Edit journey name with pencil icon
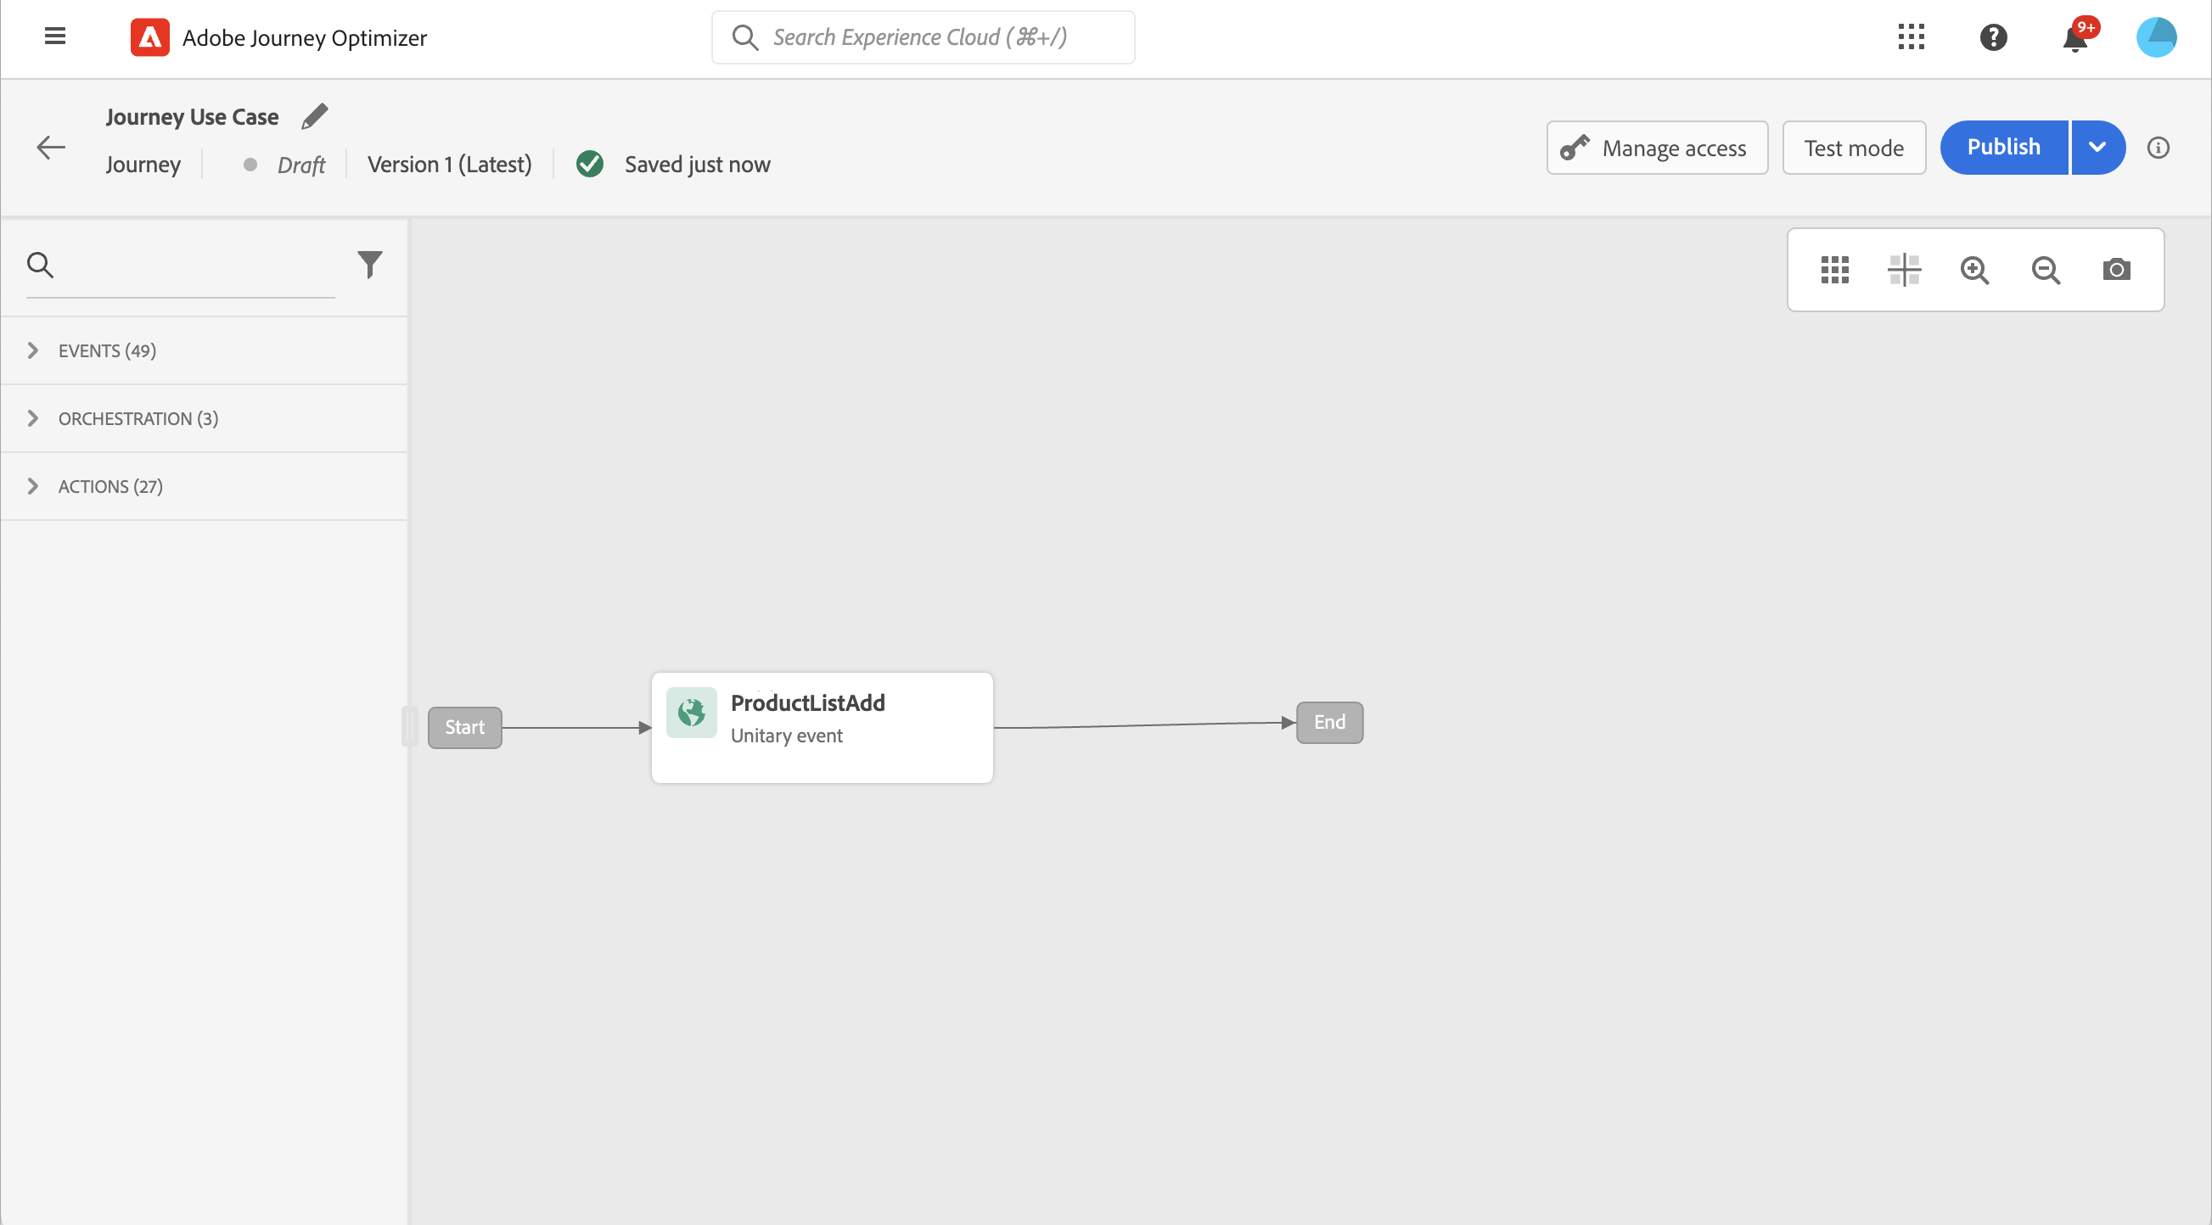The width and height of the screenshot is (2212, 1225). pyautogui.click(x=314, y=116)
